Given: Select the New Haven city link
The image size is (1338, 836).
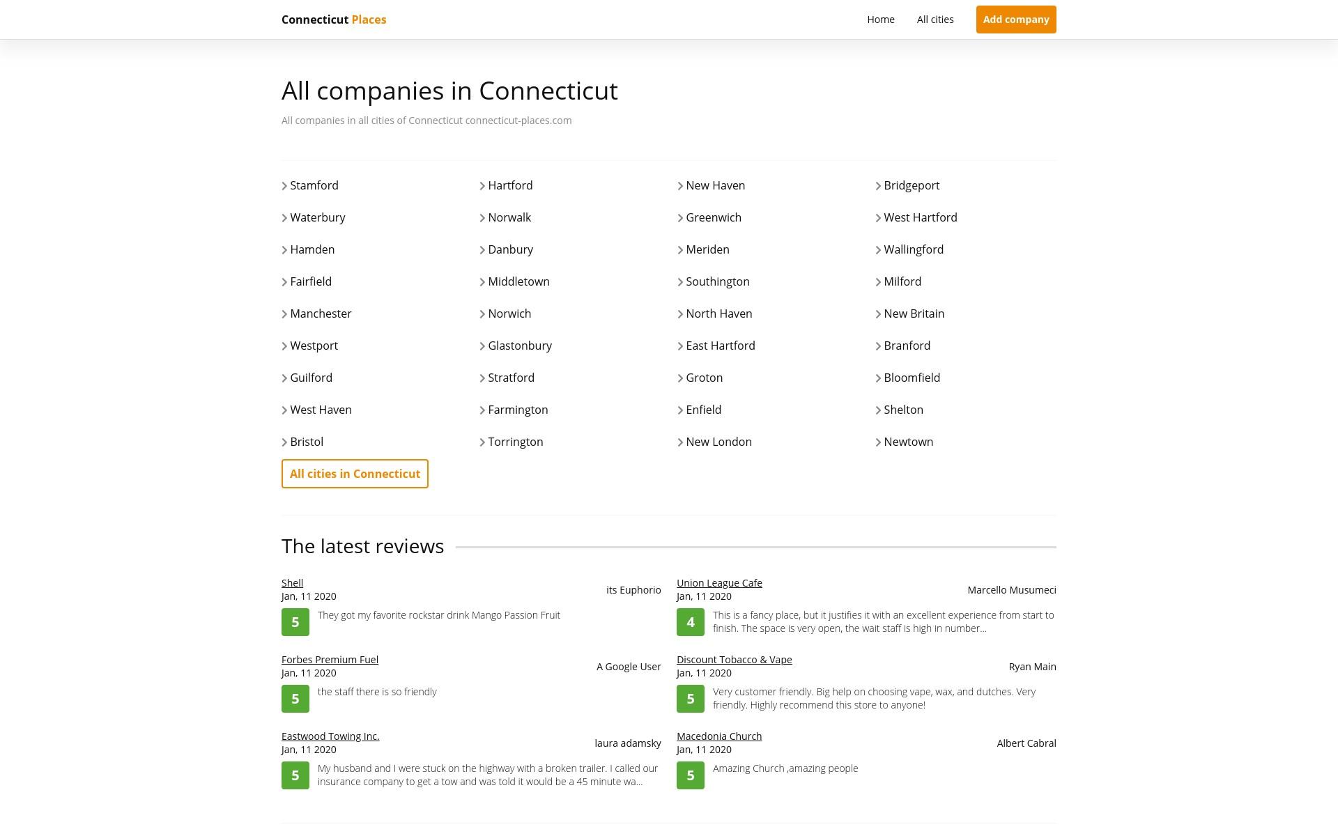Looking at the screenshot, I should pyautogui.click(x=715, y=185).
